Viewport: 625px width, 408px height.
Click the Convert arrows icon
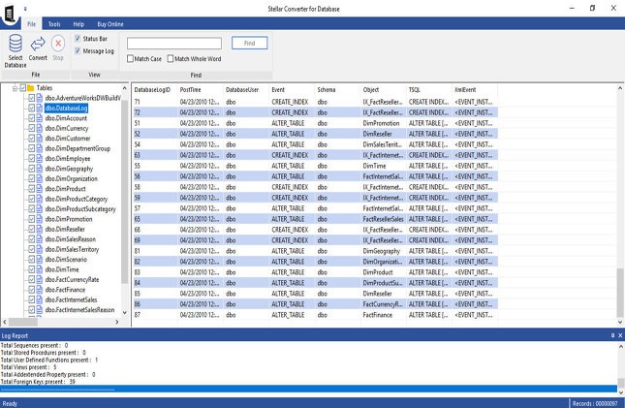click(x=38, y=44)
